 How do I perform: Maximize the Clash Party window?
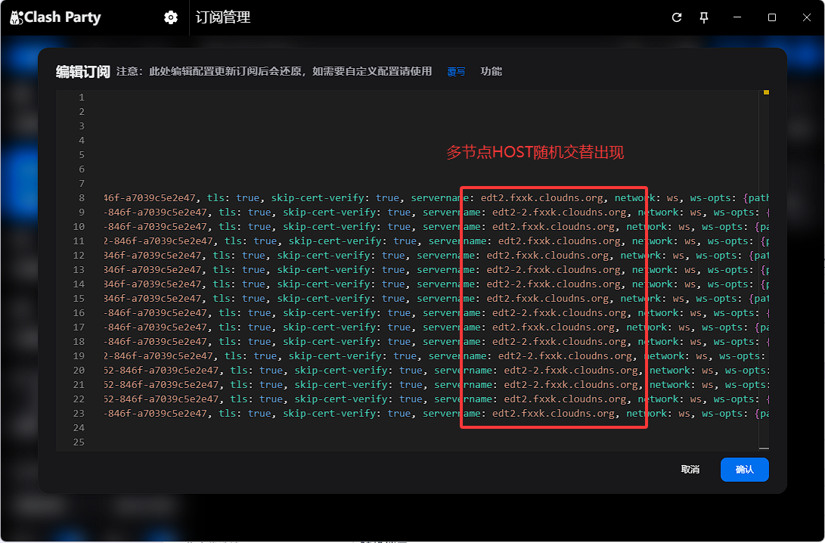pyautogui.click(x=772, y=17)
